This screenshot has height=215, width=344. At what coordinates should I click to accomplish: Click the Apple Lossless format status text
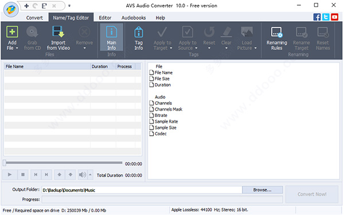[209, 210]
